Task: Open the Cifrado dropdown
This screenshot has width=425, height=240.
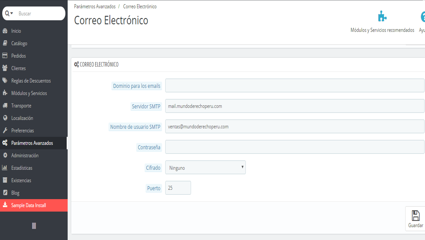Action: point(205,168)
